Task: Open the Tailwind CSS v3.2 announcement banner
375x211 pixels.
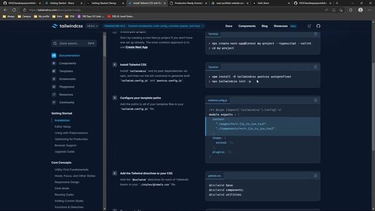Action: (154, 26)
